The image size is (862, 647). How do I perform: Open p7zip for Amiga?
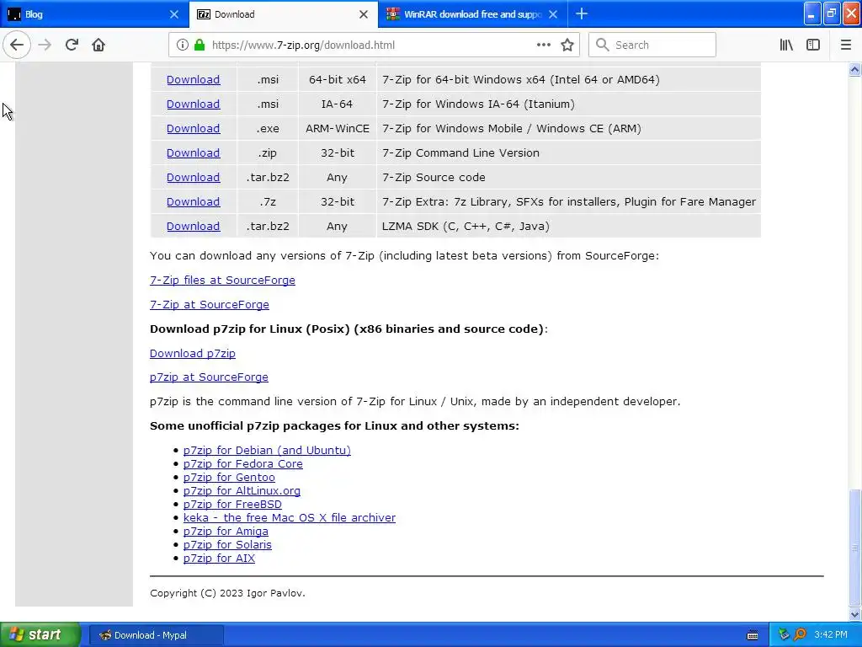226,532
